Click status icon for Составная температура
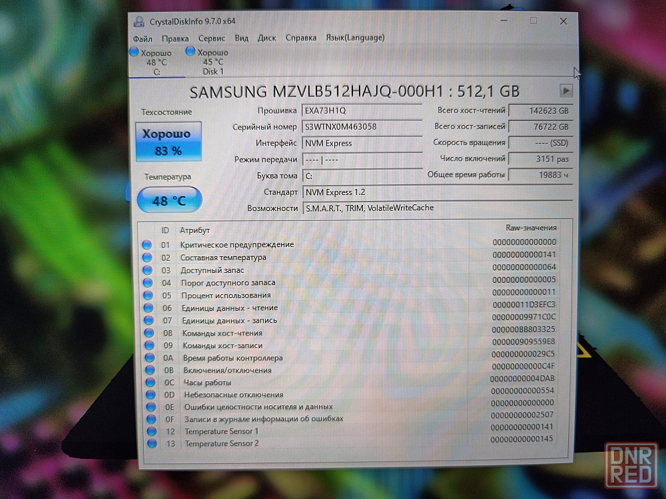 tap(147, 257)
